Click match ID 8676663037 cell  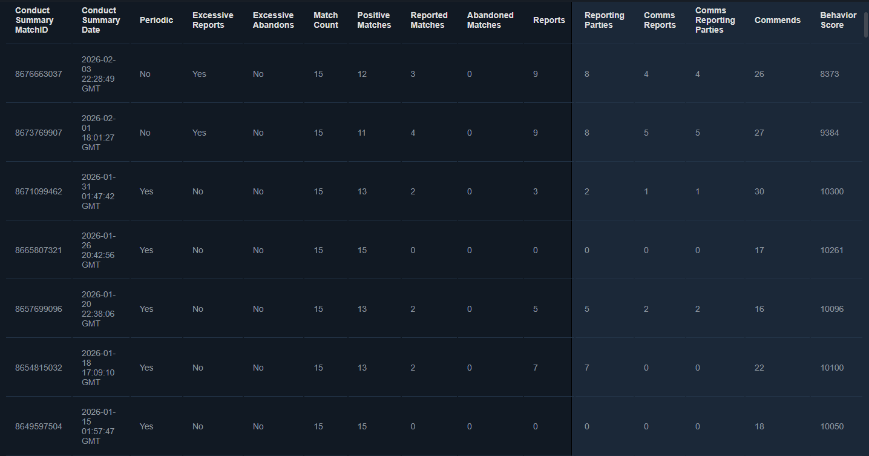[x=39, y=74]
